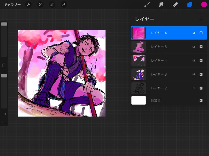209x156 pixels.
Task: Open the Adjustments magic wand menu
Action: (x=40, y=5)
